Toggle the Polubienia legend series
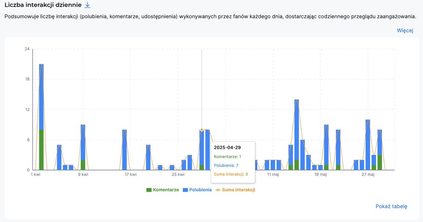This screenshot has height=222, width=423. click(197, 190)
